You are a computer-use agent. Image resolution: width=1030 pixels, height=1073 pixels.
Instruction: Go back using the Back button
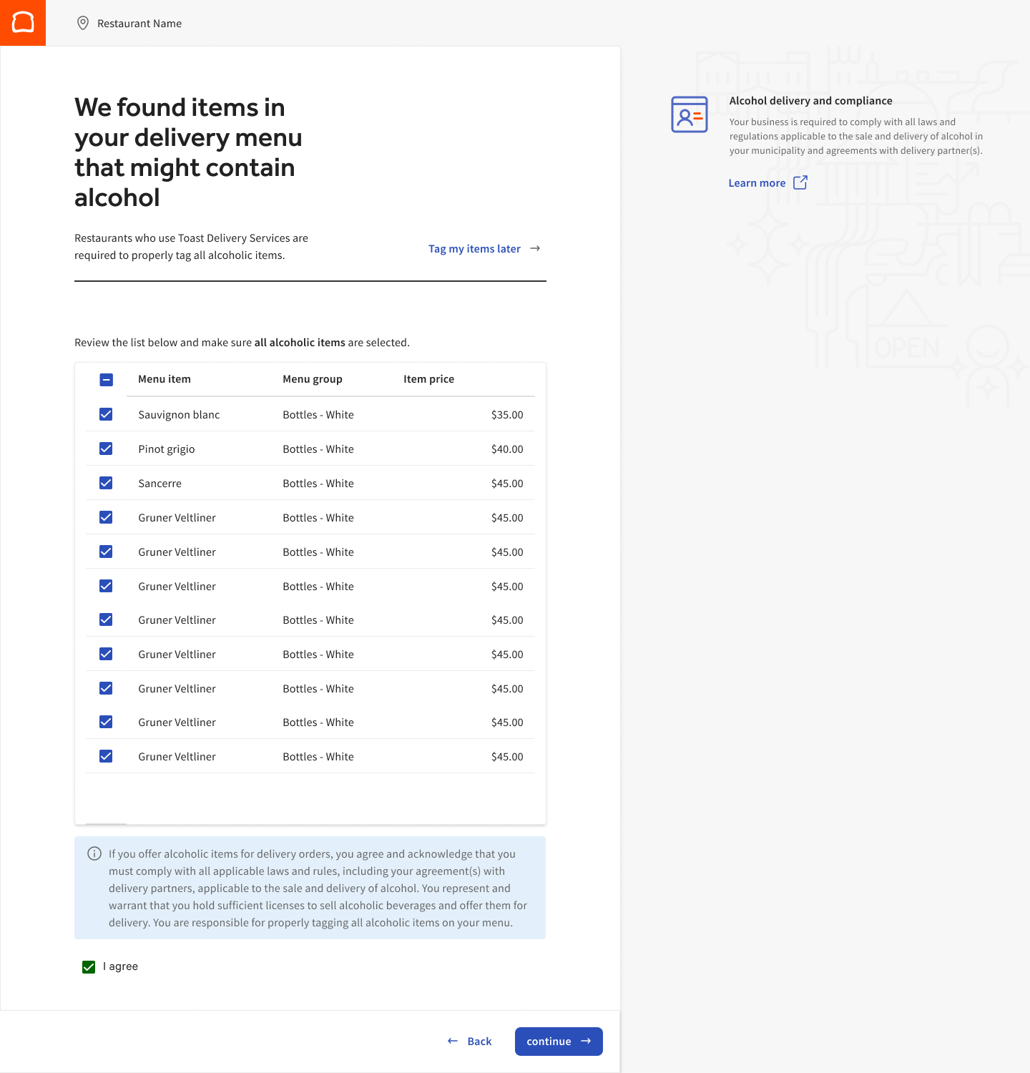(x=479, y=1042)
